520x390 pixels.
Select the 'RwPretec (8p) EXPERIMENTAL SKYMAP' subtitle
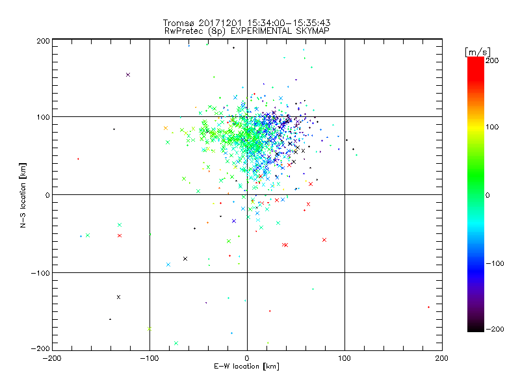click(x=247, y=31)
